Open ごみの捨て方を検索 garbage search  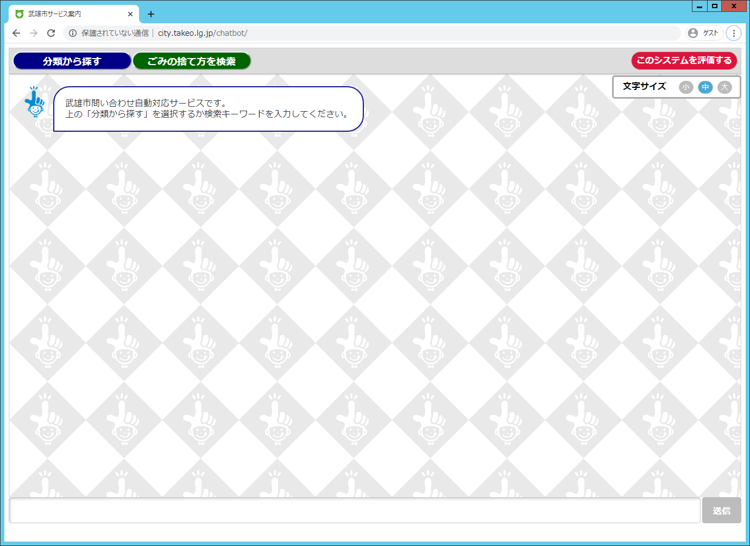click(192, 61)
